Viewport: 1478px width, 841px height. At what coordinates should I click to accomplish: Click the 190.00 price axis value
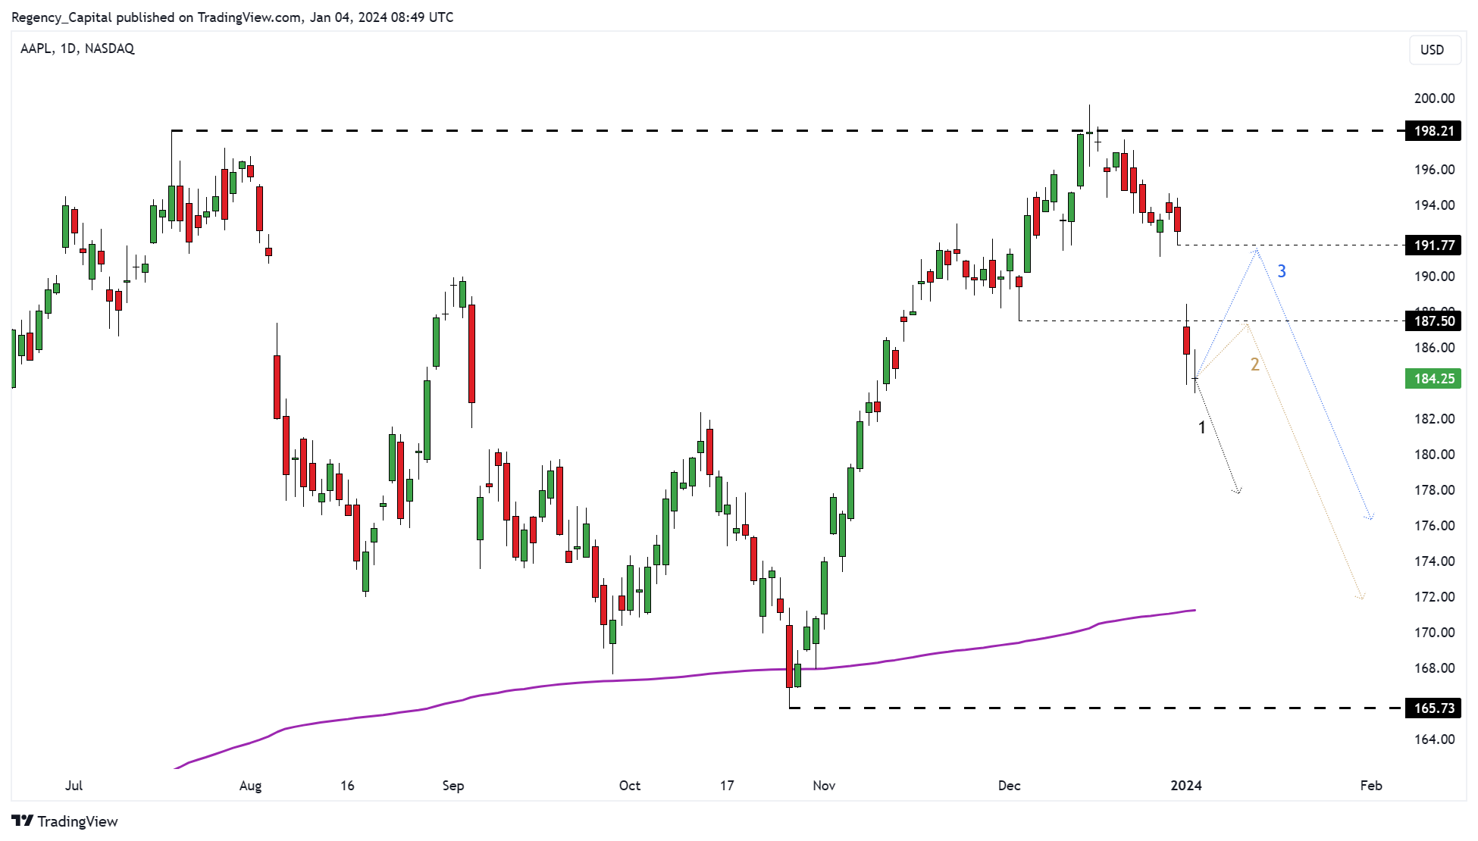(x=1434, y=277)
